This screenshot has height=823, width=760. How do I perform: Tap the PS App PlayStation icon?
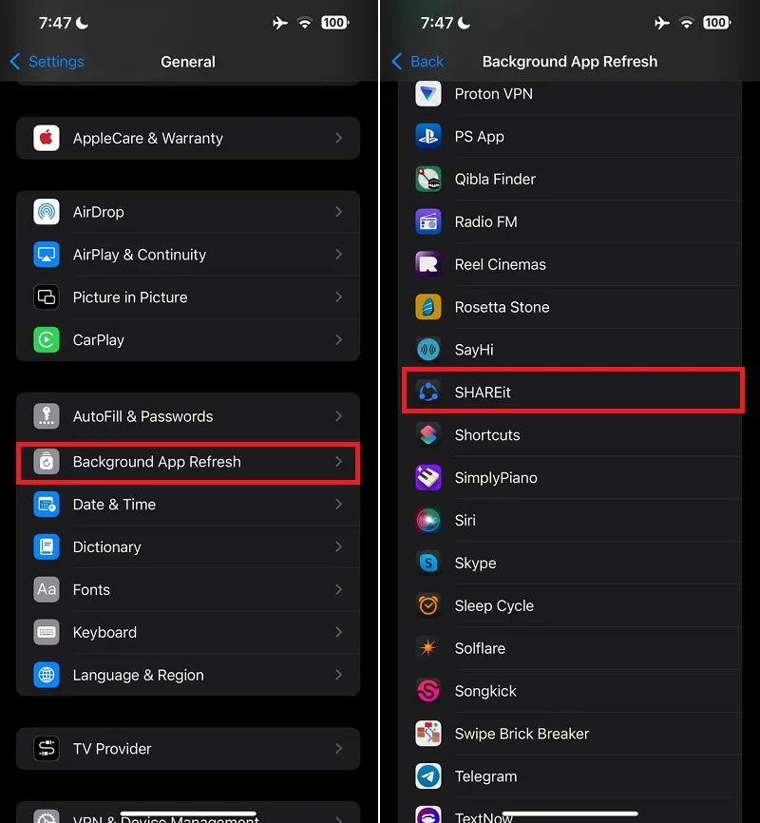[x=428, y=137]
